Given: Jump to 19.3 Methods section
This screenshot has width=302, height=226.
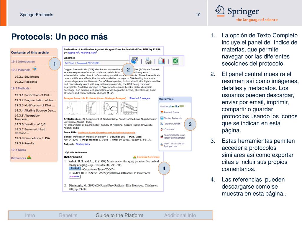Looking at the screenshot, I should (x=20, y=88).
